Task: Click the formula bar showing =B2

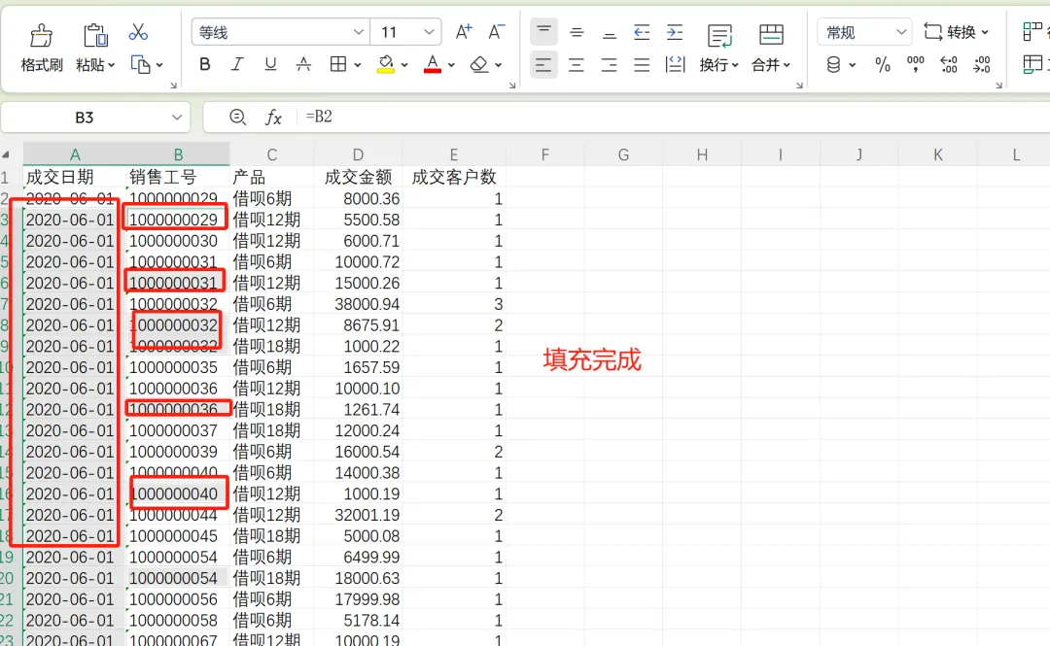Action: point(673,117)
